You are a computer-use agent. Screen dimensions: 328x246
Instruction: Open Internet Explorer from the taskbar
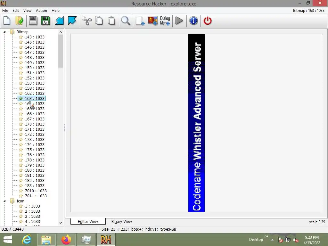coord(27,240)
